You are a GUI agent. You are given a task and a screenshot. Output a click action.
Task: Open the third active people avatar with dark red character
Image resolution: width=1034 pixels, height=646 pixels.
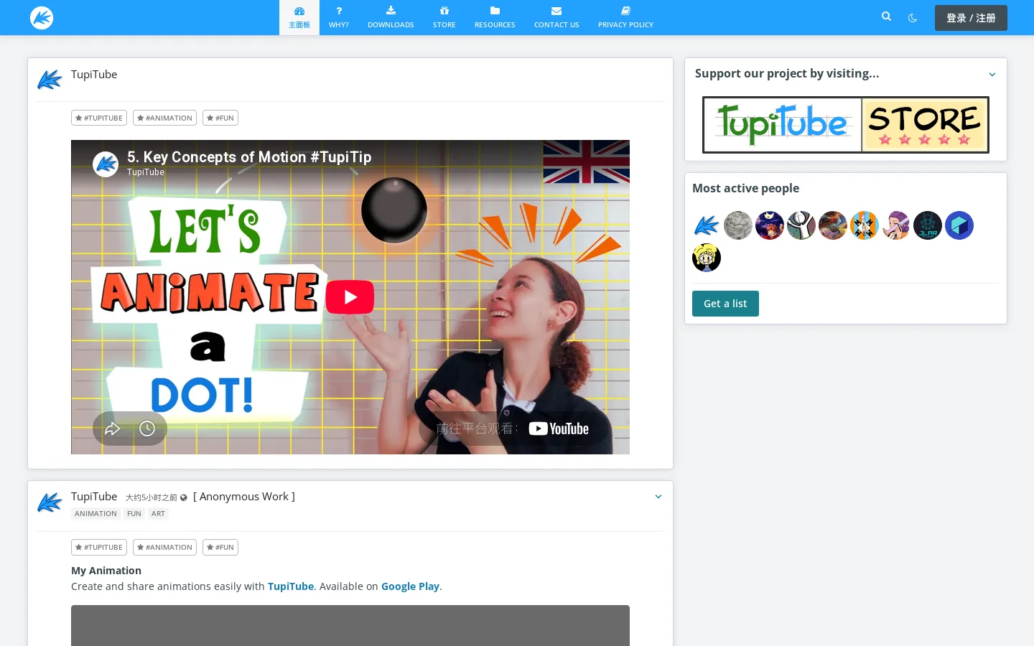pyautogui.click(x=770, y=225)
